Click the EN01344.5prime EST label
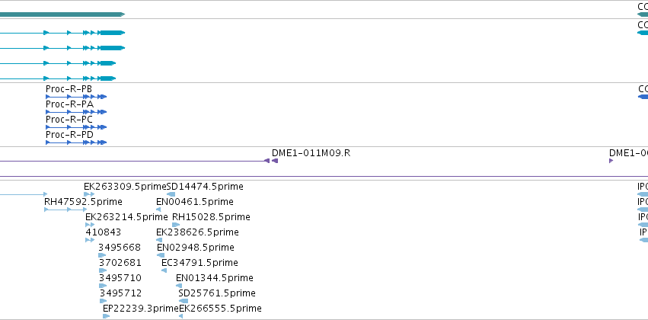Image resolution: width=648 pixels, height=320 pixels. 215,278
